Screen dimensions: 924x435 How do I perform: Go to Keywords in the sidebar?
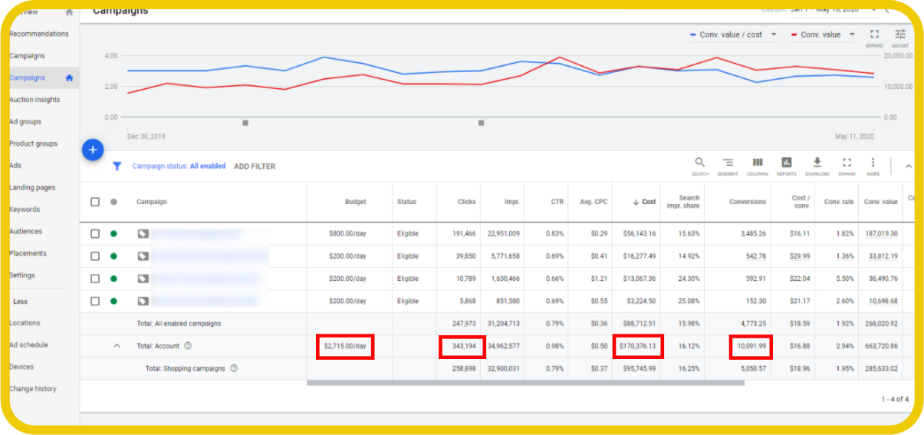(25, 209)
